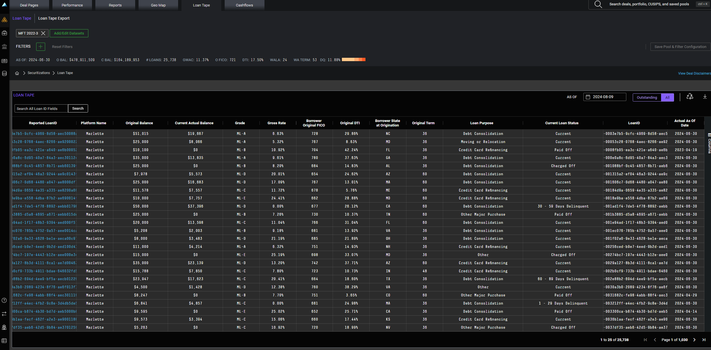Jump to last page of results

point(704,340)
